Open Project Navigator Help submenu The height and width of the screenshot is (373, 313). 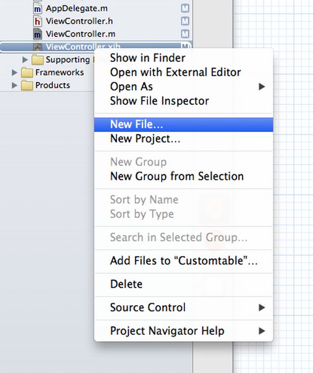(x=167, y=331)
